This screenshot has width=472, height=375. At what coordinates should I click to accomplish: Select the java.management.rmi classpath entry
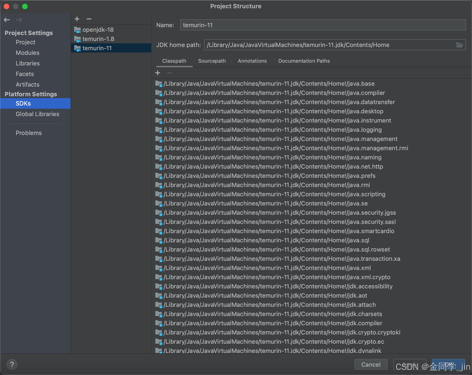pos(286,148)
